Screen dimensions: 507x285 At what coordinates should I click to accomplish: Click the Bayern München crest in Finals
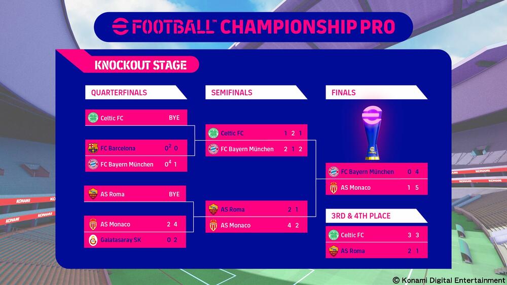pos(333,172)
